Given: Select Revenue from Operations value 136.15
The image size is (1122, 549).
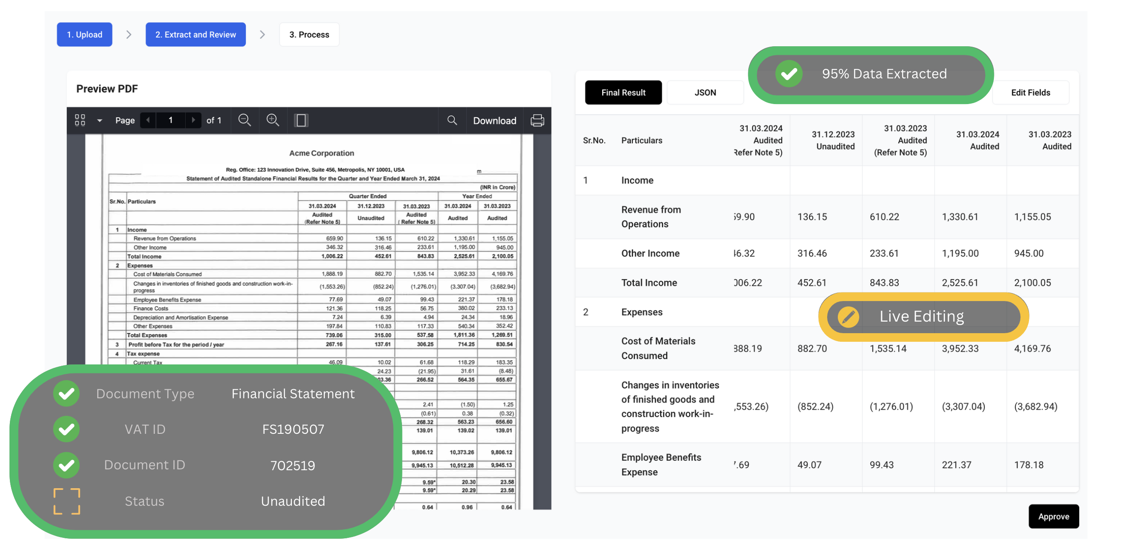Looking at the screenshot, I should (812, 217).
